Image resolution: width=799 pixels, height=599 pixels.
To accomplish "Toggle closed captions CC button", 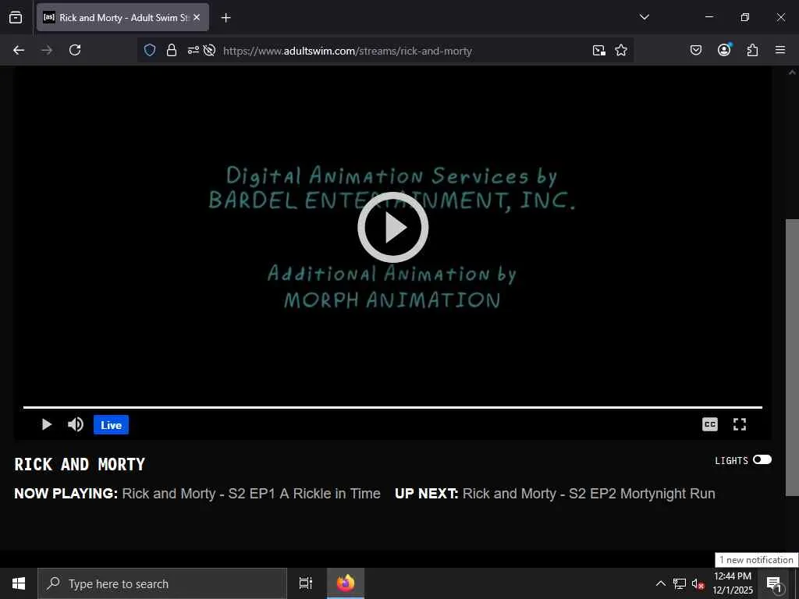I will [x=710, y=424].
